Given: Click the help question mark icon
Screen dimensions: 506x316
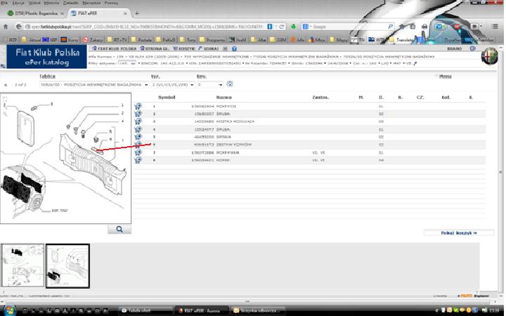Looking at the screenshot, I should pos(234,48).
